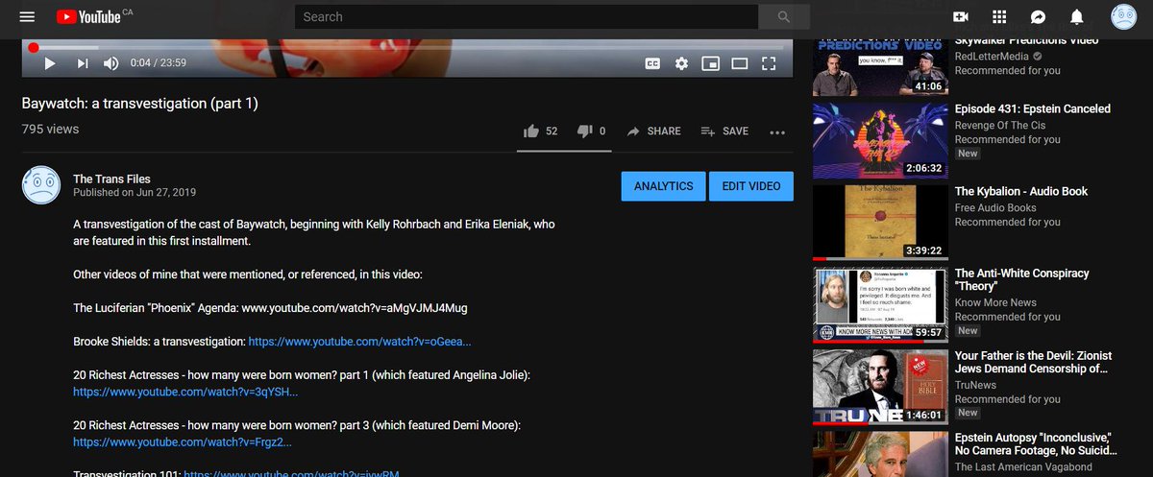Screen dimensions: 1153x477
Task: Click the video title Baywatch text
Action: click(140, 104)
